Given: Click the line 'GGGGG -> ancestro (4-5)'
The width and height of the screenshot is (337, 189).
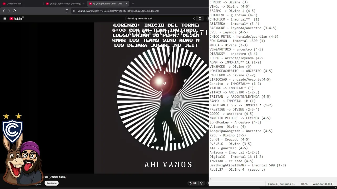Looking at the screenshot, I should (x=231, y=114).
